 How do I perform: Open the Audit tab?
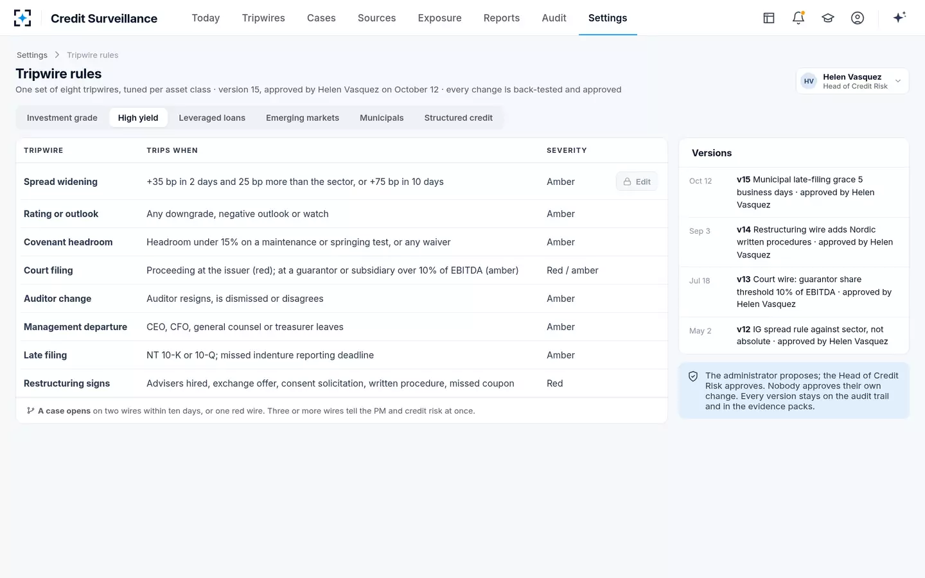(554, 18)
